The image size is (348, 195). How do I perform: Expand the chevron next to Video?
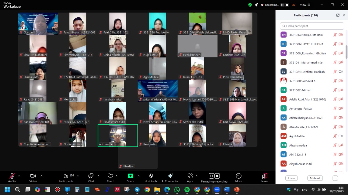(x=41, y=176)
